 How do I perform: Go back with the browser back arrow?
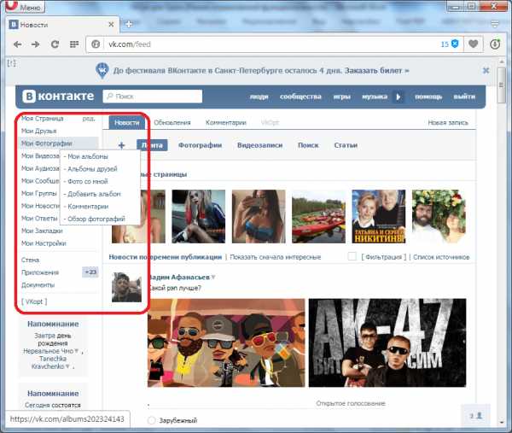17,44
